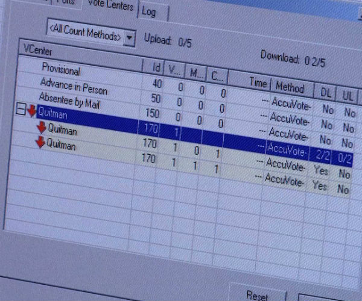Click red arrow icon of last Quitman row

pyautogui.click(x=40, y=143)
